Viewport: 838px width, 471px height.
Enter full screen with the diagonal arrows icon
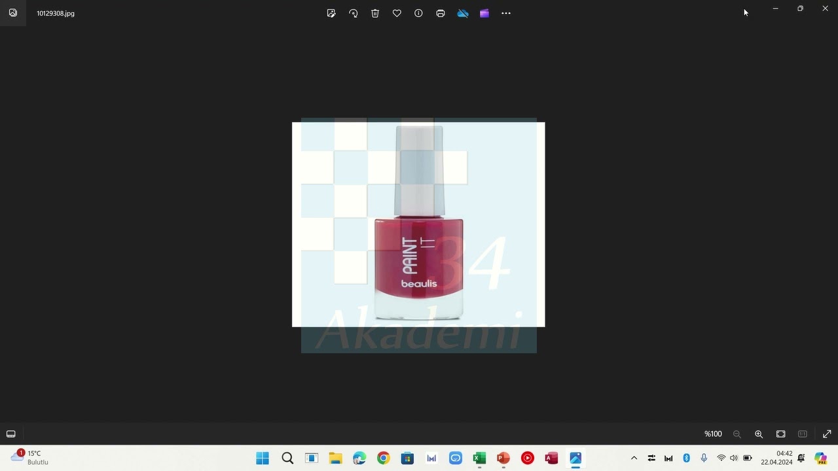[x=827, y=434]
